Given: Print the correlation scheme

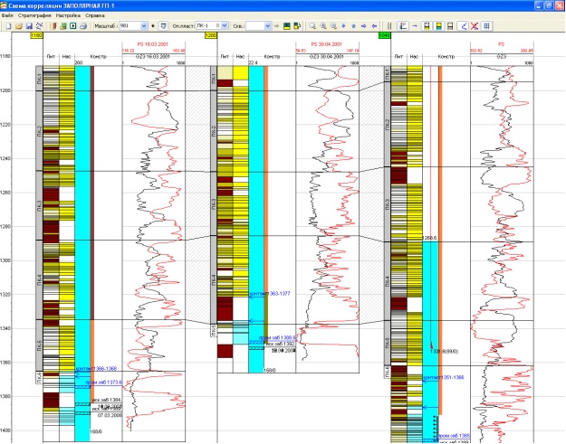Looking at the screenshot, I should point(83,26).
